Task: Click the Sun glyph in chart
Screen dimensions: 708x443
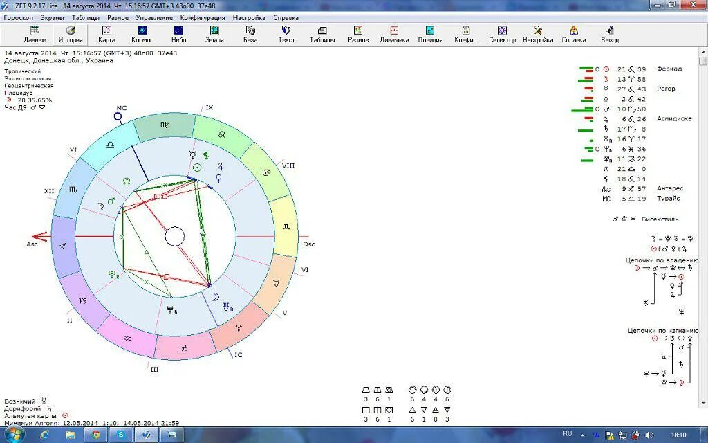Action: 197,168
